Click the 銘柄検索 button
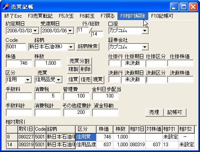 pyautogui.click(x=88, y=47)
